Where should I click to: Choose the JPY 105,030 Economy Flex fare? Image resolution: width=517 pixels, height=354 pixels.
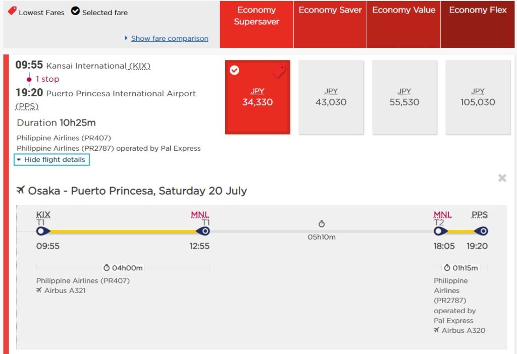coord(478,97)
